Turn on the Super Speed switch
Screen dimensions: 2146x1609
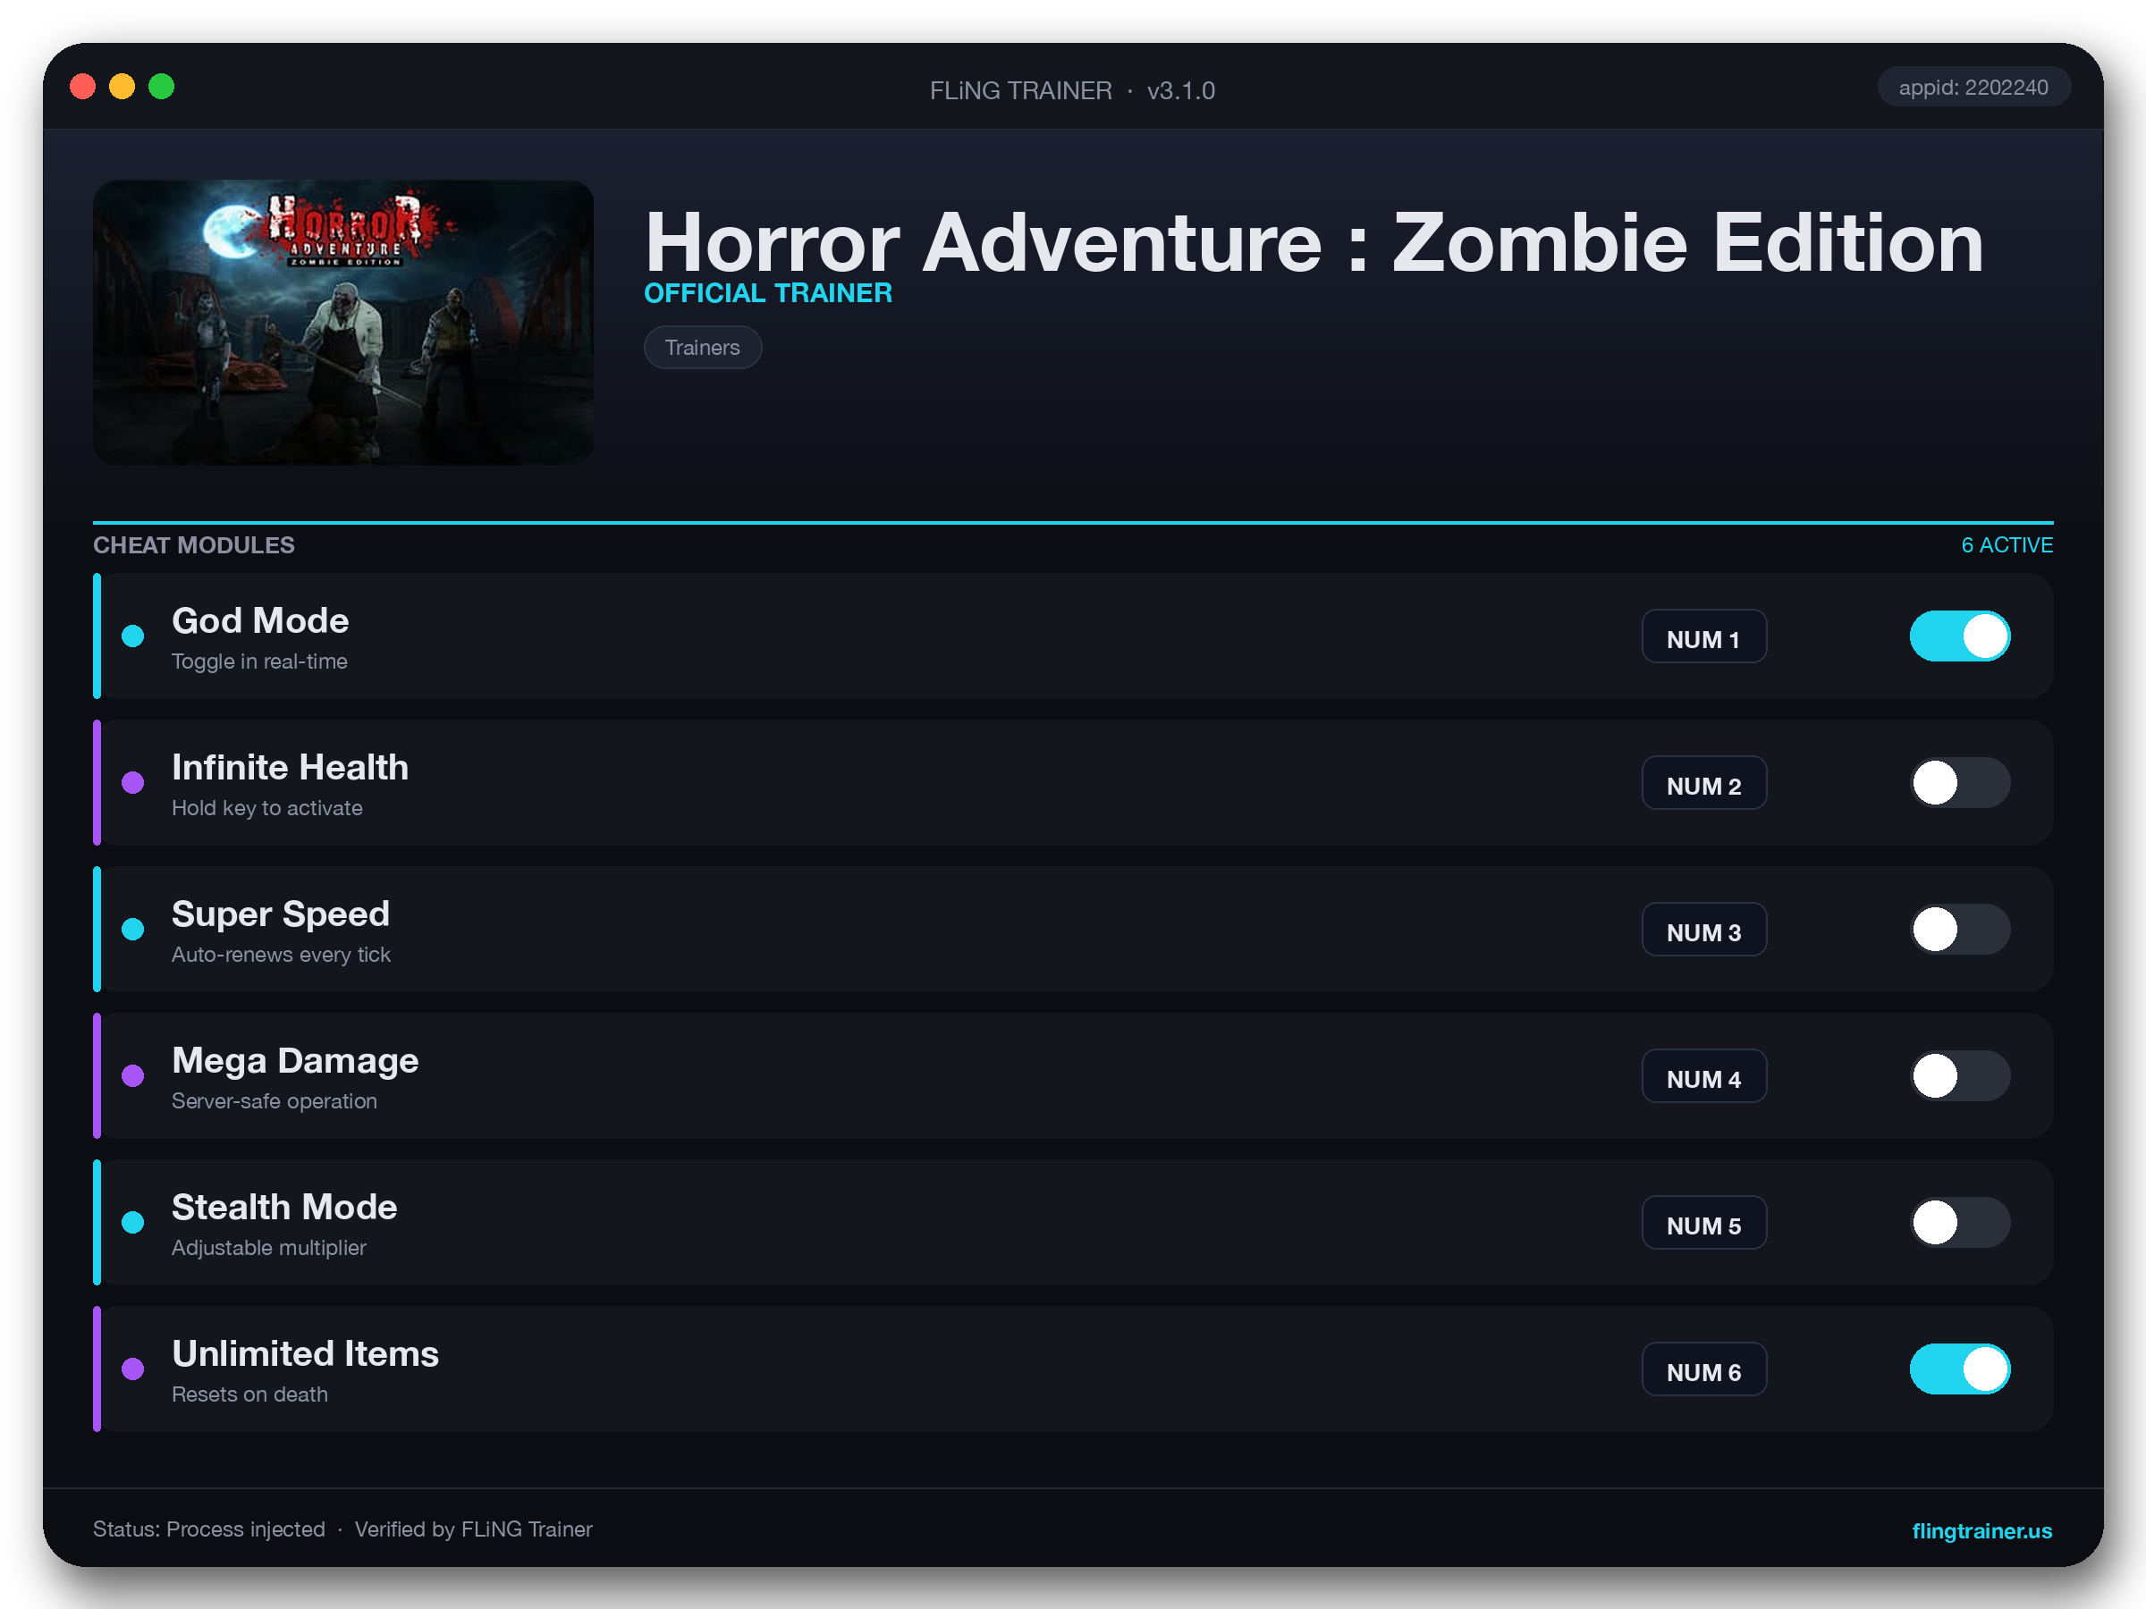(x=1960, y=929)
